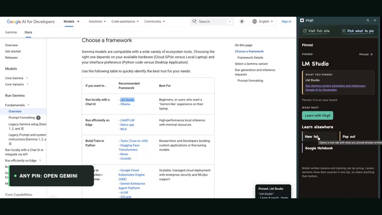
Task: Click Learn with Virgil button
Action: (318, 115)
